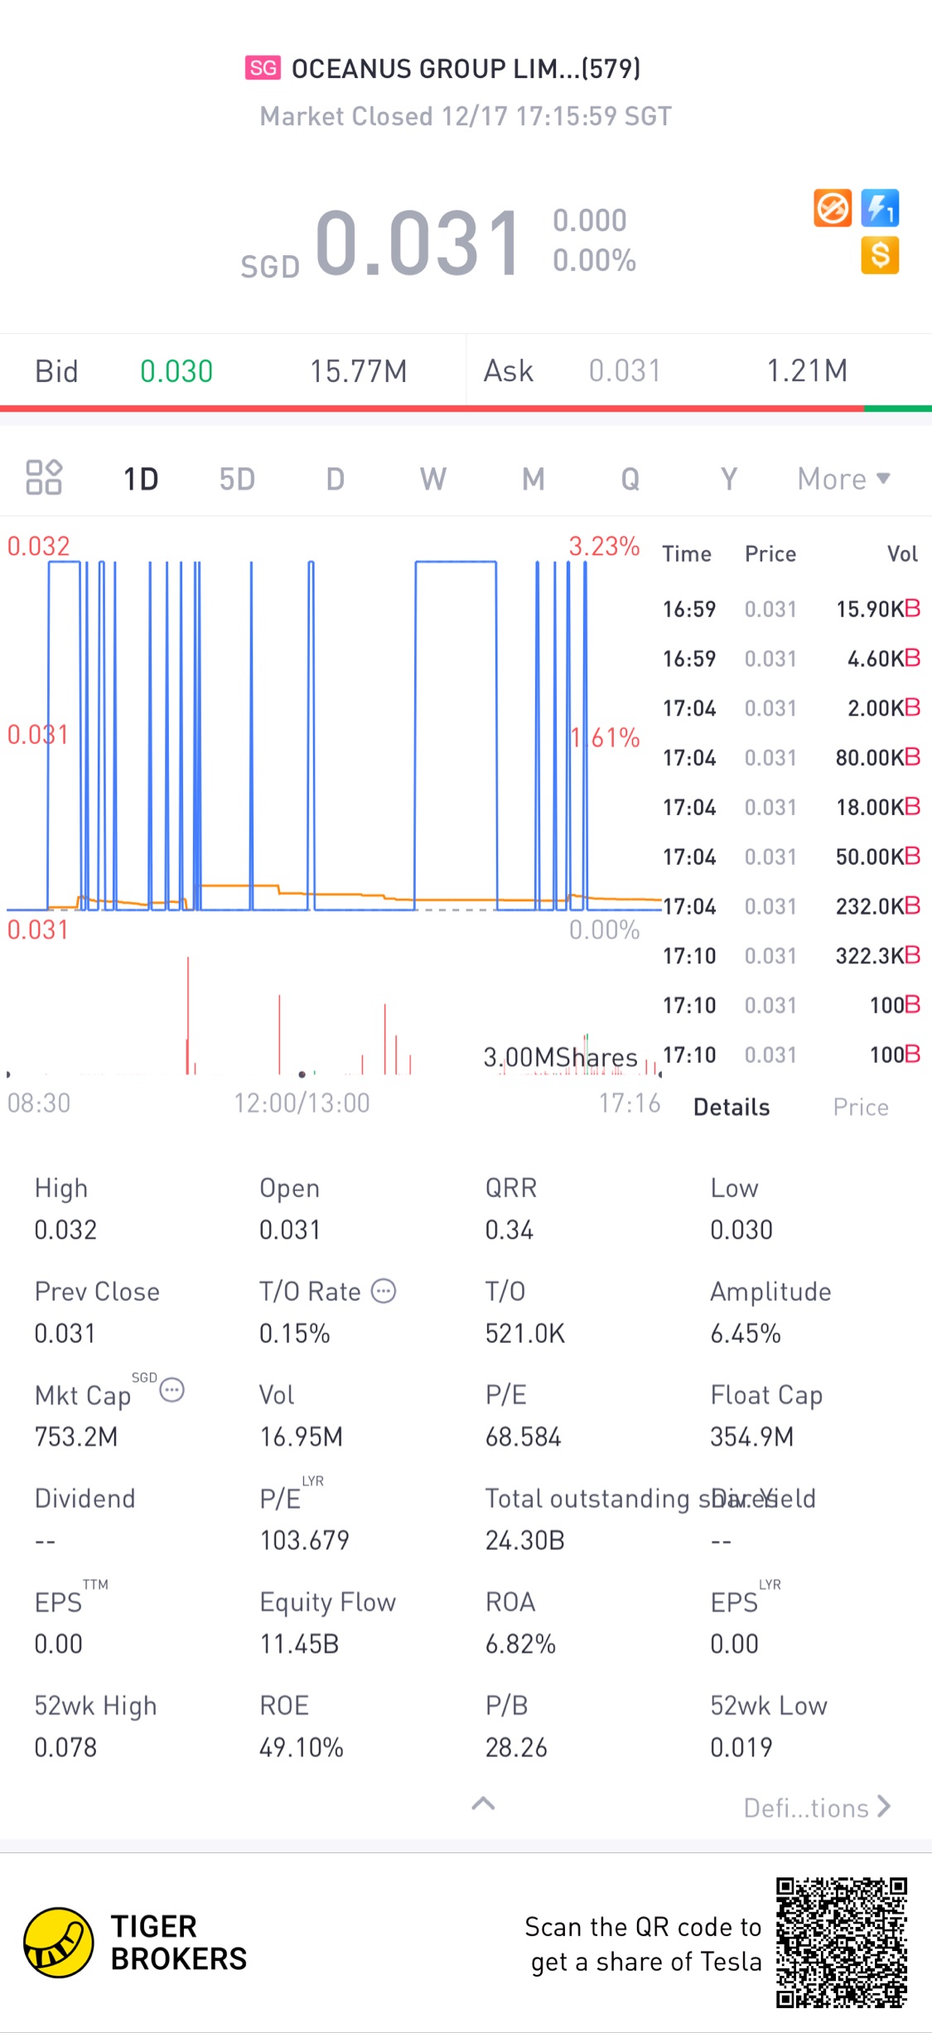Tap the yellow dollar sign icon
The height and width of the screenshot is (2033, 932).
880,255
